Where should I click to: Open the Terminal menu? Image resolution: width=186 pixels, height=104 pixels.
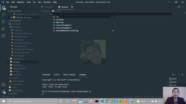[x=47, y=2]
